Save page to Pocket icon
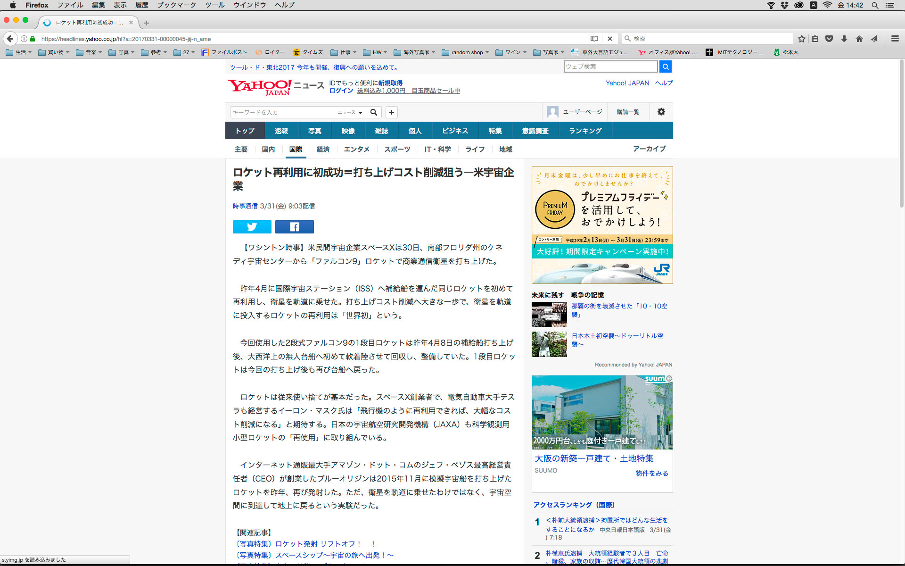The image size is (905, 566). click(829, 39)
